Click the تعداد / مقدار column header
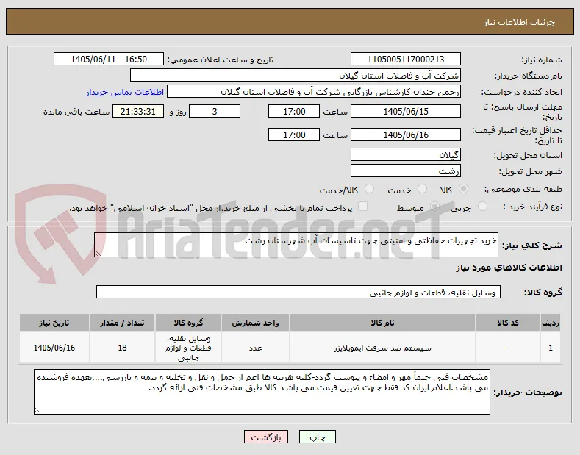Image resolution: width=580 pixels, height=455 pixels. [122, 323]
